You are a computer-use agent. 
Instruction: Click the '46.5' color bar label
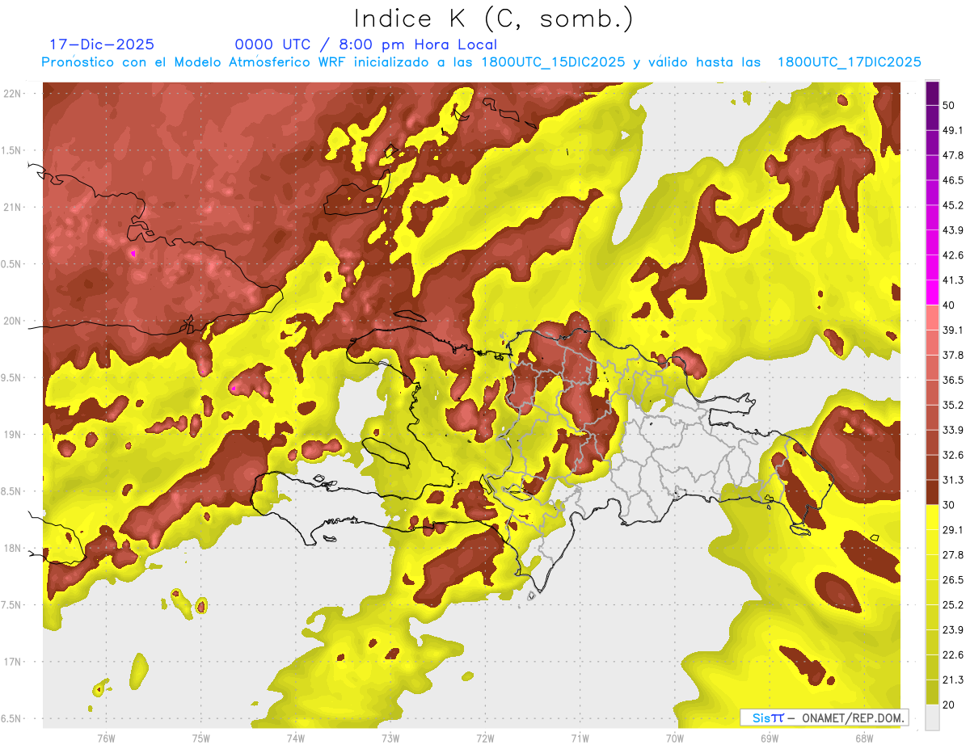click(x=953, y=179)
